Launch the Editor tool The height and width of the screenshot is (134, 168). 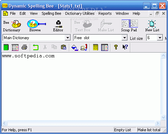[58, 26]
